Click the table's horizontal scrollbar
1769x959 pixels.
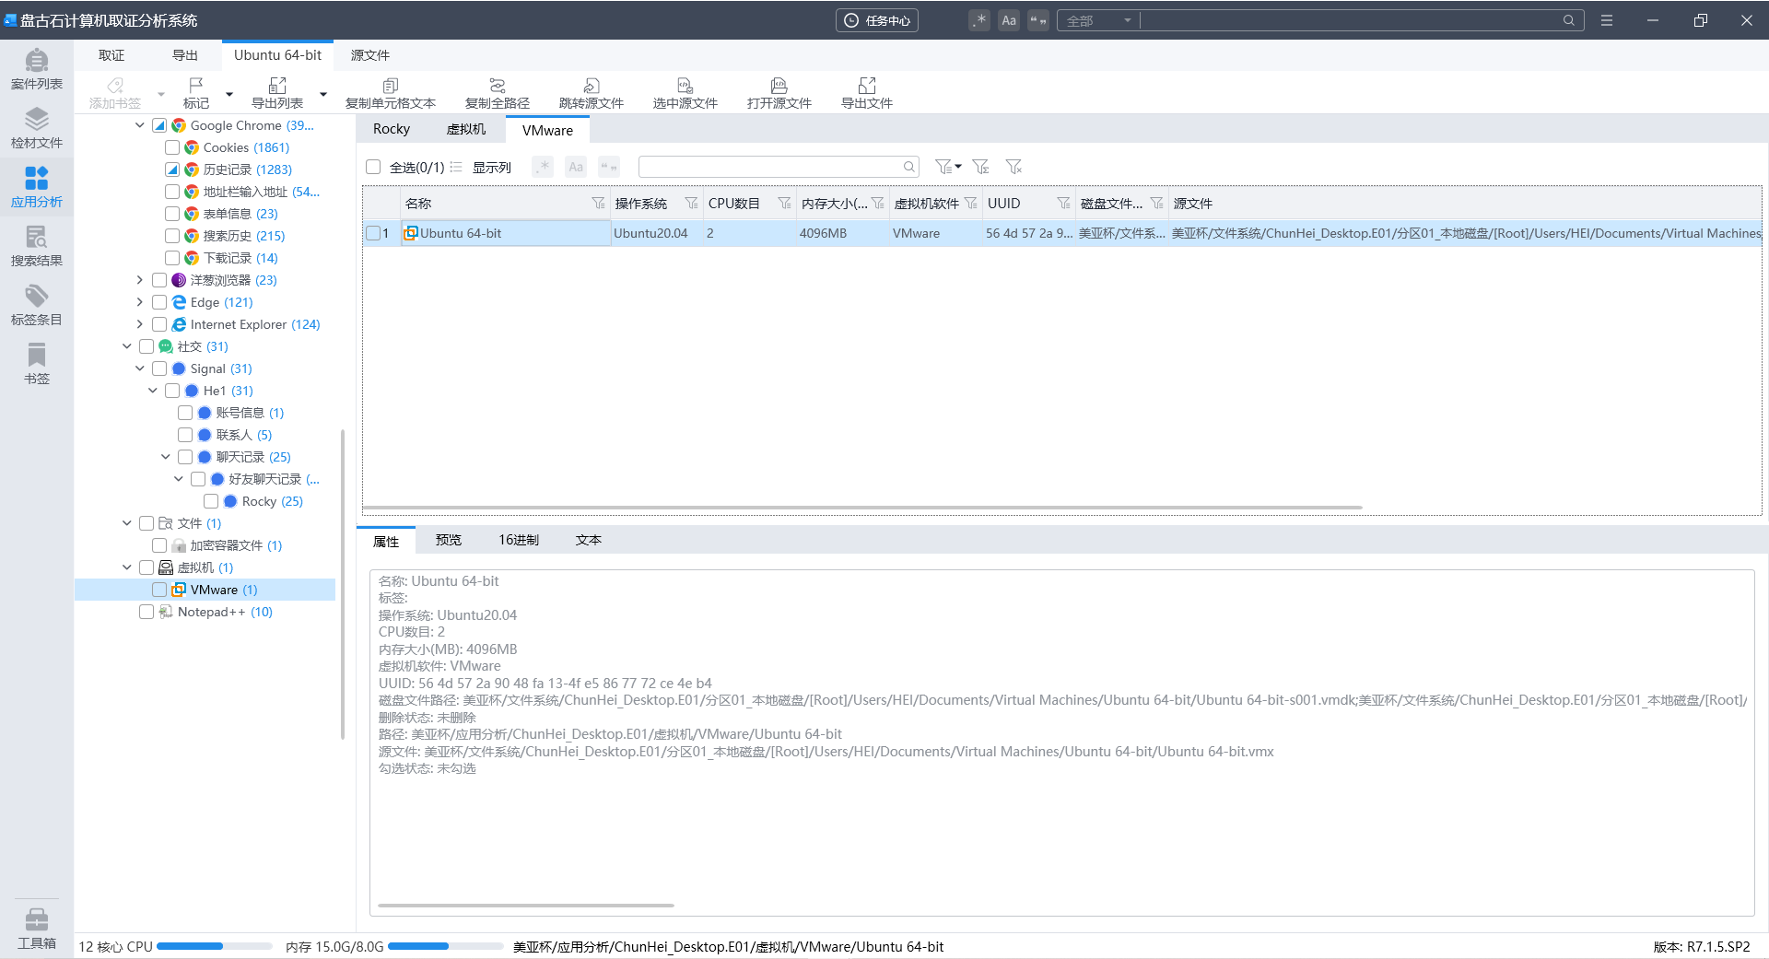point(861,508)
